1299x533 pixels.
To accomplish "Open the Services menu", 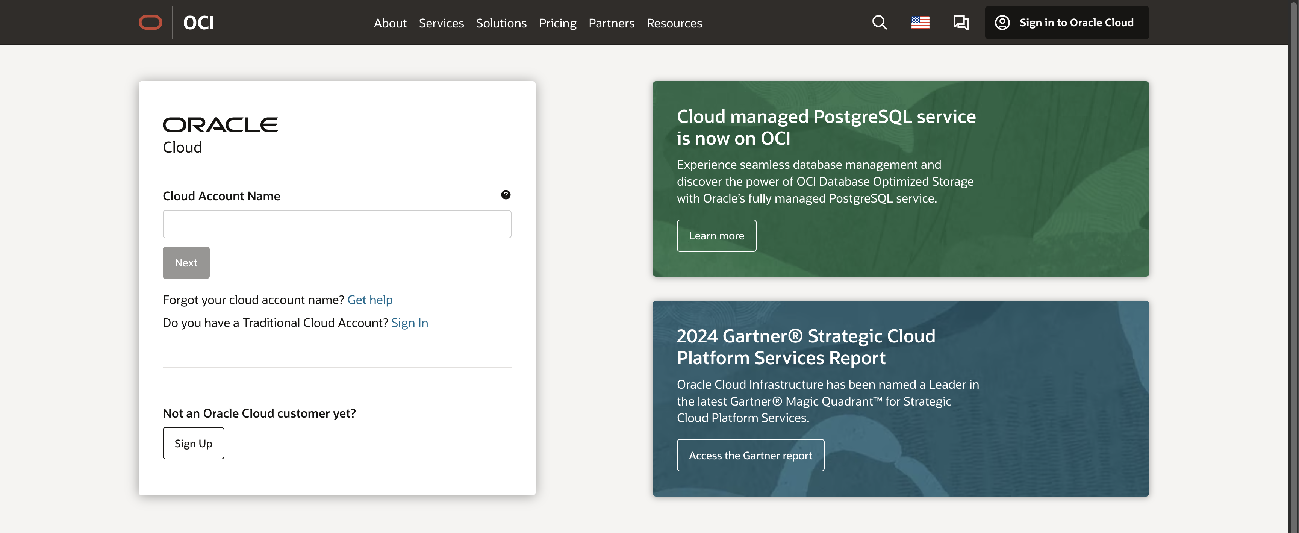I will (441, 23).
